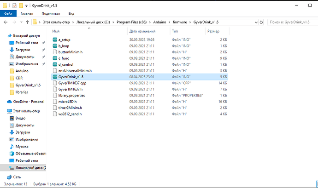Click the up-one-level arrow button

coord(28,22)
